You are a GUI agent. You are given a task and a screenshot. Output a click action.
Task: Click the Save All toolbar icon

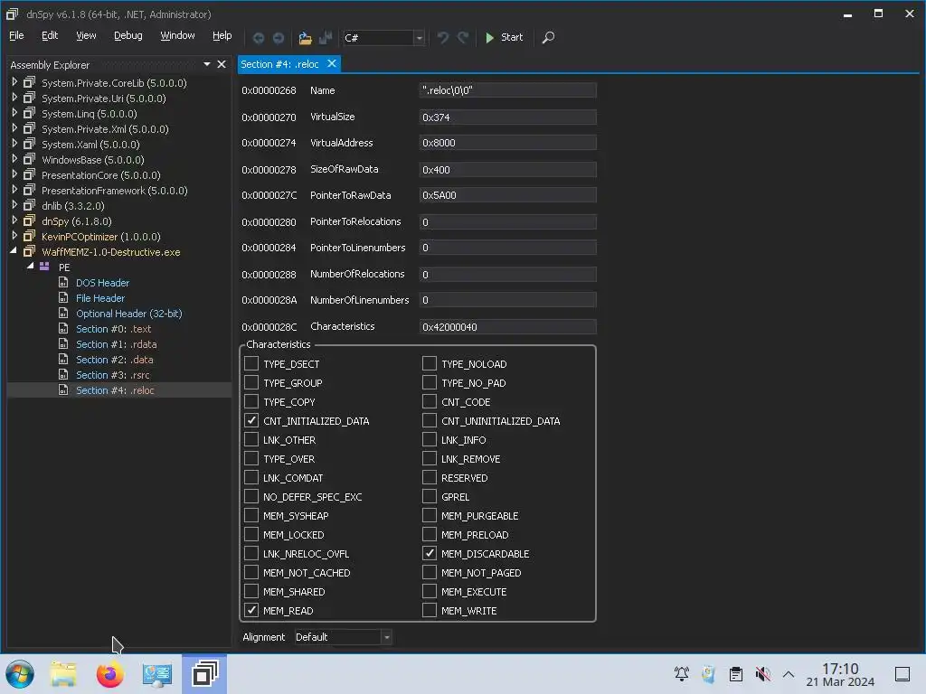click(325, 38)
